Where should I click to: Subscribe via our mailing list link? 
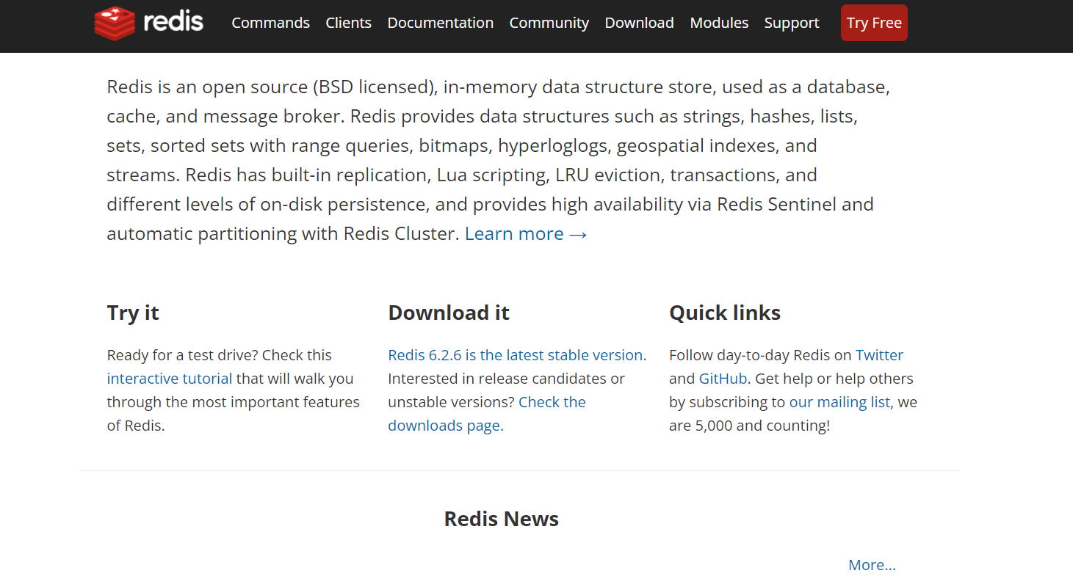(839, 402)
